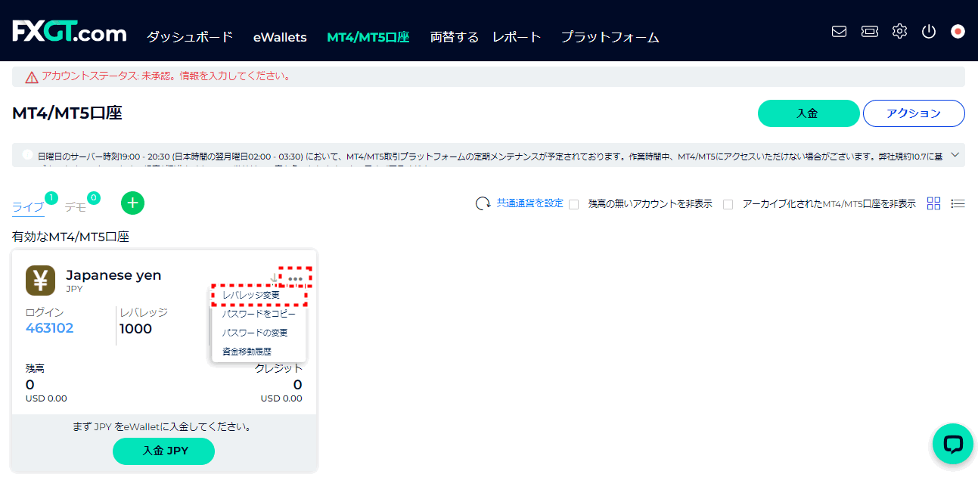Click the green 入金 button at top
Image resolution: width=978 pixels, height=499 pixels.
tap(809, 113)
